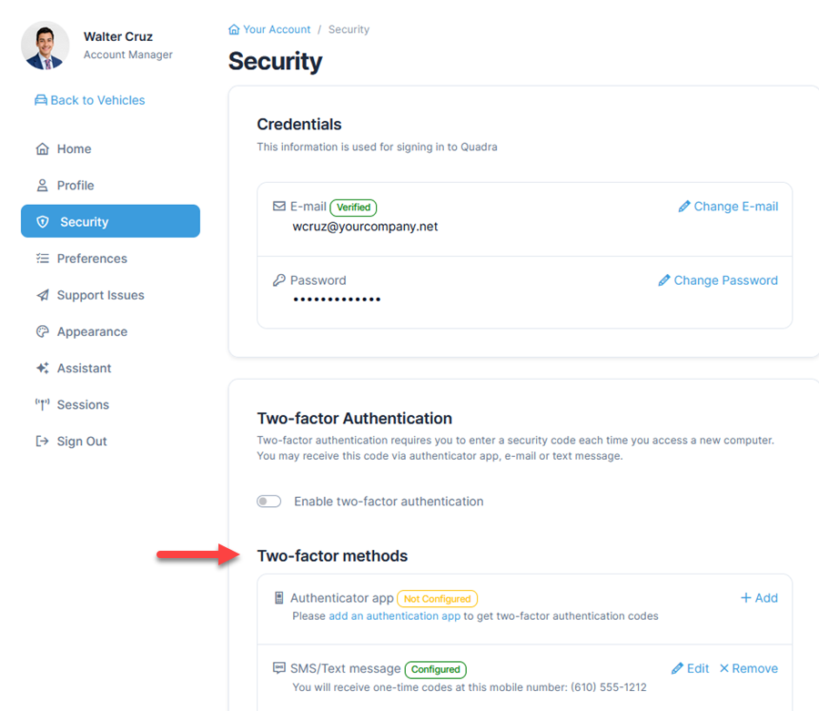Go back to Vehicles
Viewport: 819px width, 711px height.
pos(89,100)
